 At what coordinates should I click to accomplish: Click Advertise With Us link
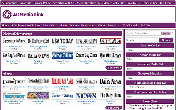click(x=64, y=3)
